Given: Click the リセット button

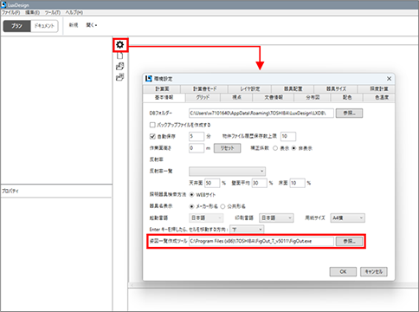Looking at the screenshot, I should coord(227,148).
